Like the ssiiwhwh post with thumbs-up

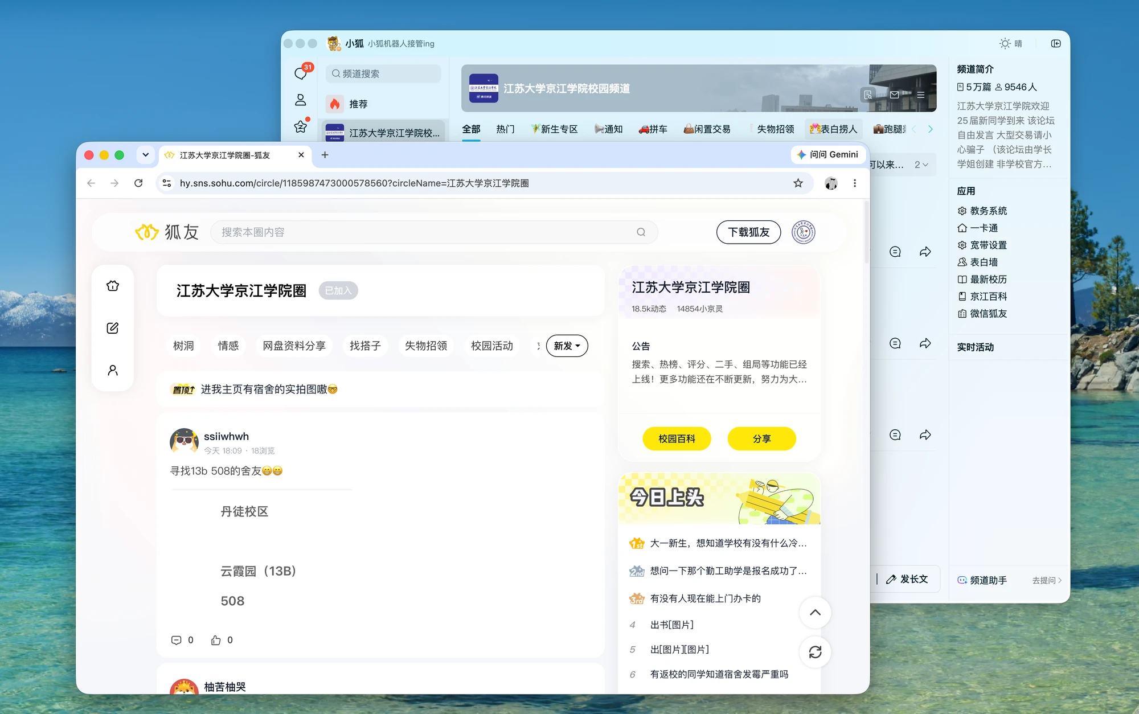[216, 640]
